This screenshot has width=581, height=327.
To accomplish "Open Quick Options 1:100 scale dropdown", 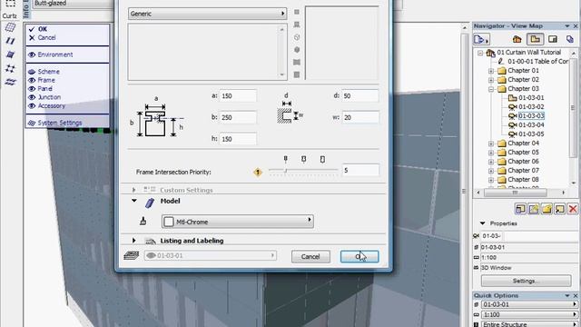I will coord(529,314).
